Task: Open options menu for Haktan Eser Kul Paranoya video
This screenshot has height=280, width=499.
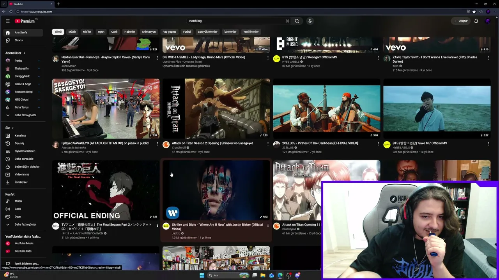Action: (x=157, y=58)
